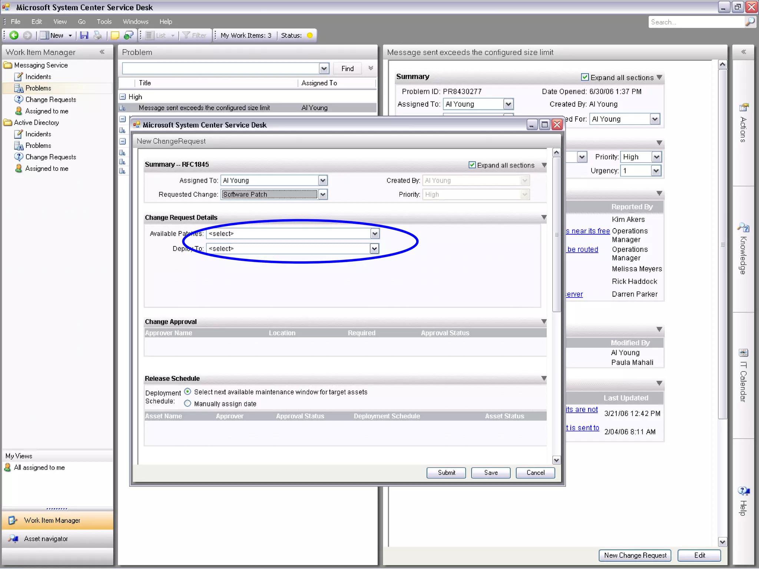Open the Tools menu

pyautogui.click(x=104, y=21)
